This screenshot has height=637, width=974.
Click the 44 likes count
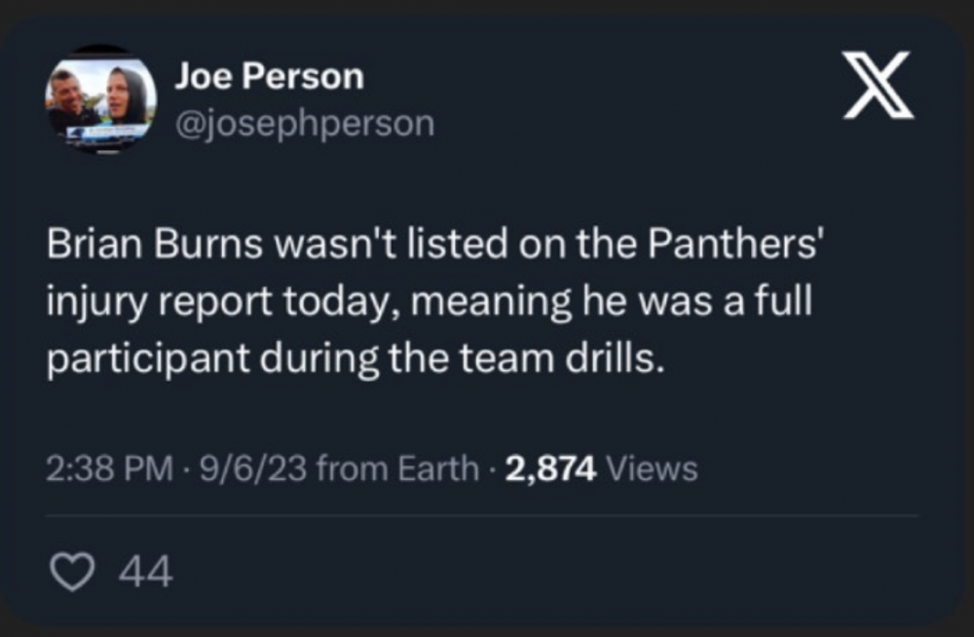click(145, 572)
